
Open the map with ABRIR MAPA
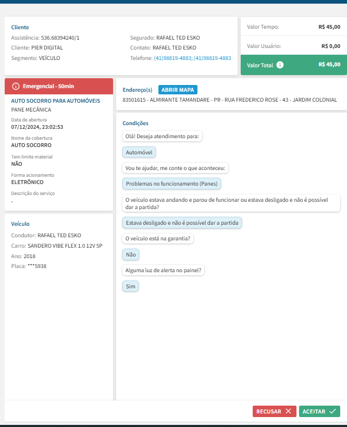pos(178,90)
